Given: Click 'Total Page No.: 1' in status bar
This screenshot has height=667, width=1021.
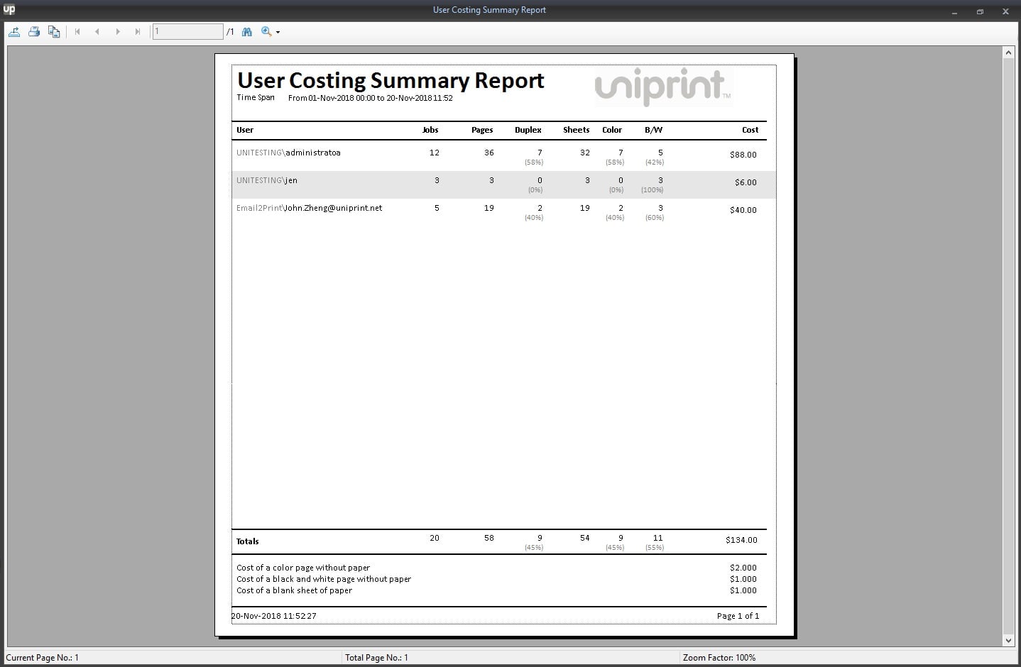Looking at the screenshot, I should click(376, 658).
